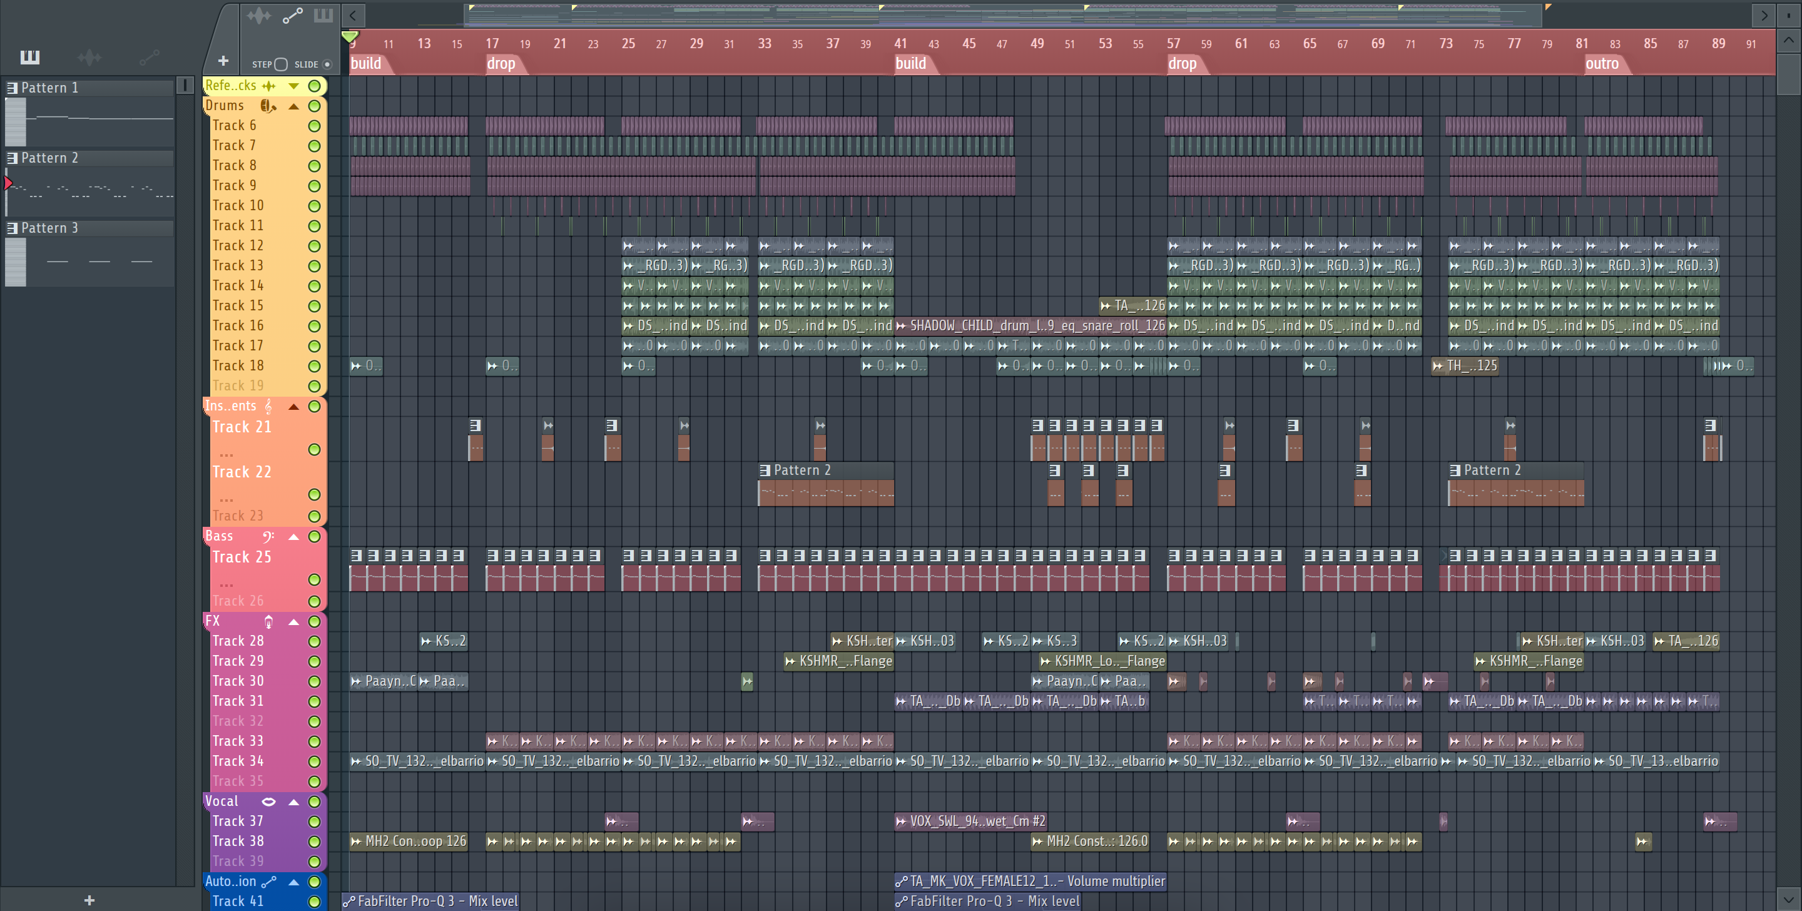Mute Track 41 using its green LED
1802x911 pixels.
(314, 901)
